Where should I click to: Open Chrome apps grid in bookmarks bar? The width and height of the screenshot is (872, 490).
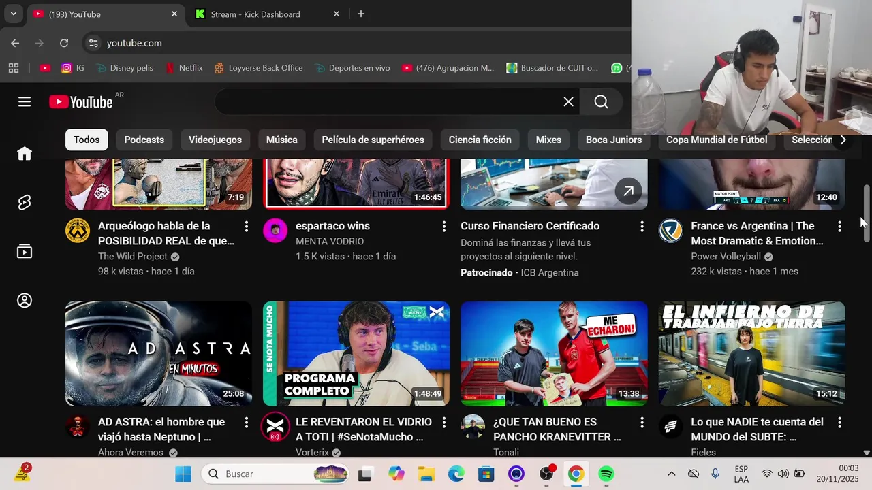(x=14, y=68)
